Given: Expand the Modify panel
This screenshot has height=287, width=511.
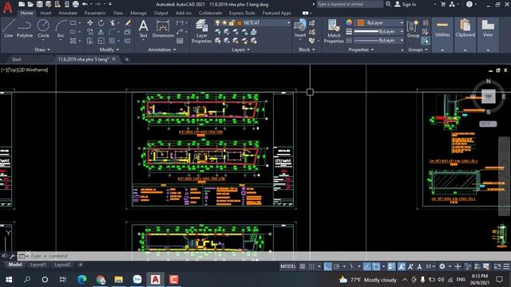Looking at the screenshot, I should (x=109, y=49).
